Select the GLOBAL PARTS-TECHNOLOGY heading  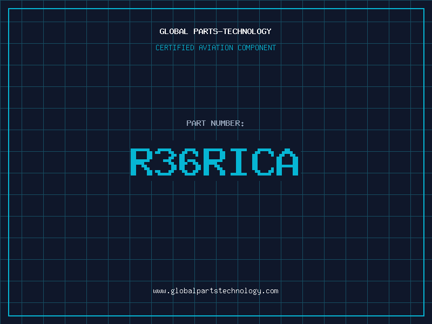(x=215, y=31)
